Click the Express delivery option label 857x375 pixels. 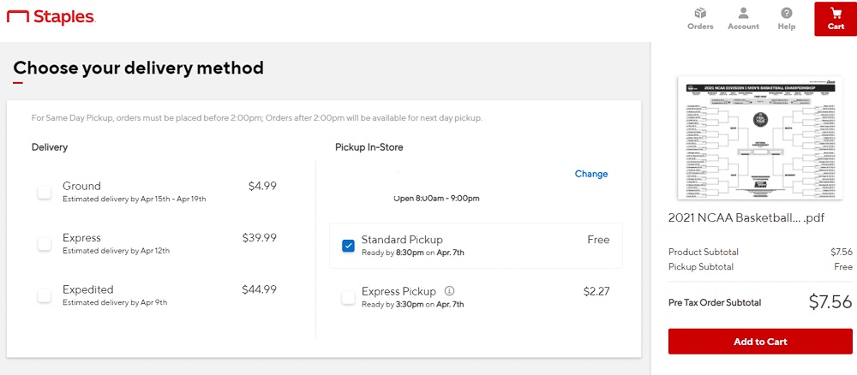coord(81,238)
